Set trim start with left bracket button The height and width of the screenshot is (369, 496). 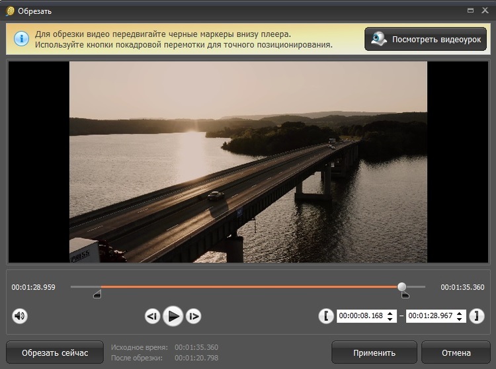coord(326,316)
